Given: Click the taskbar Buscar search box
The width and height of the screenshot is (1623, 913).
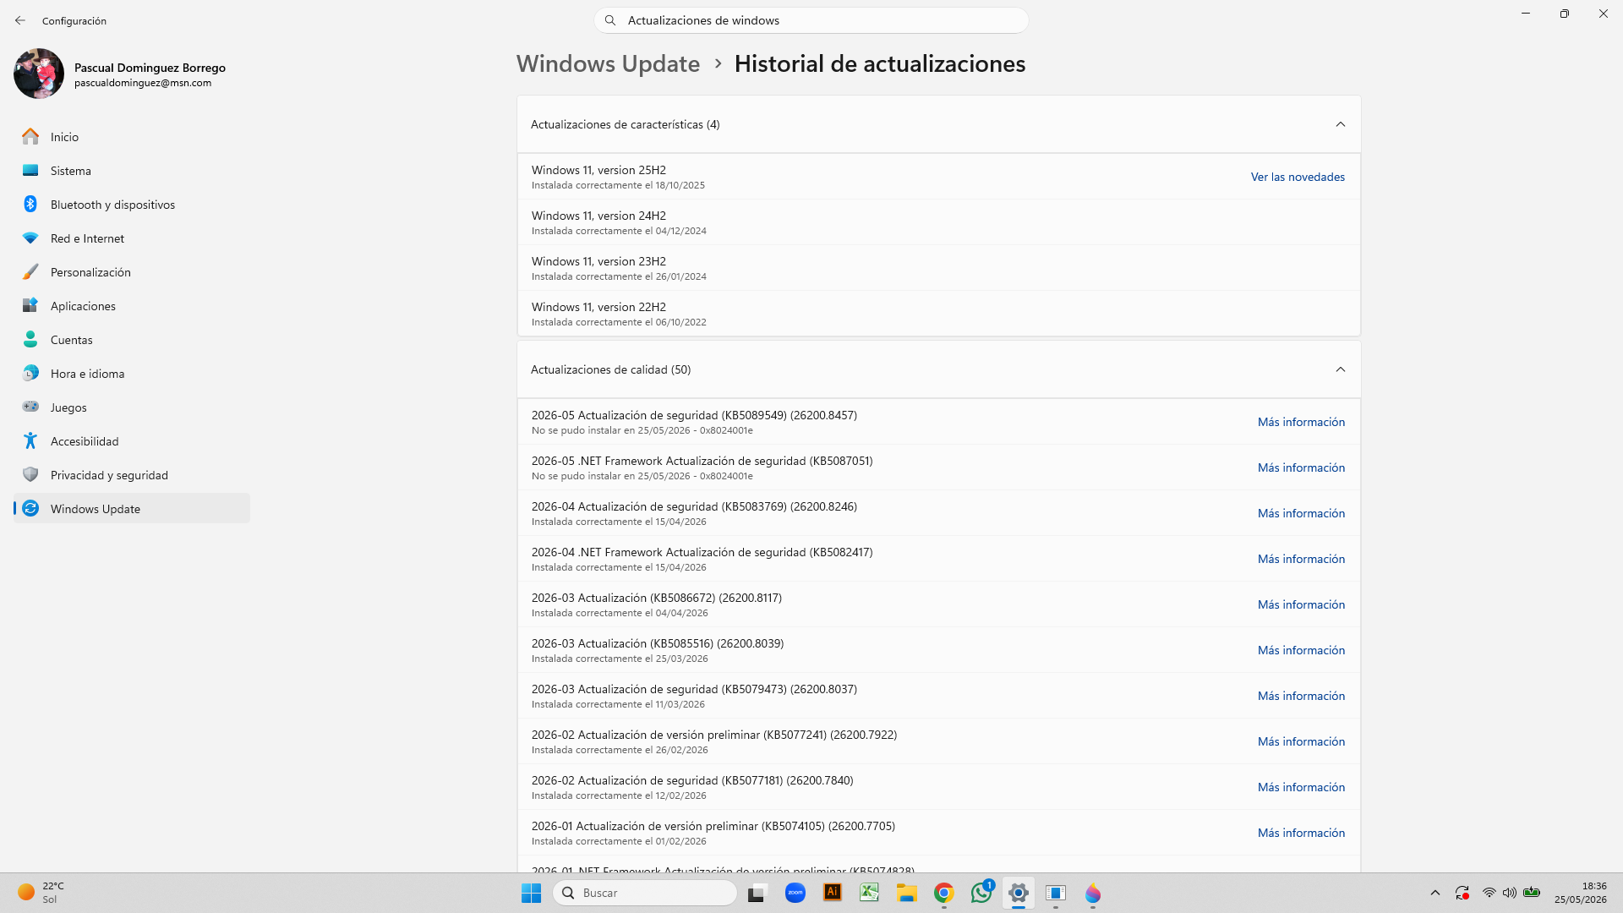Looking at the screenshot, I should point(645,893).
